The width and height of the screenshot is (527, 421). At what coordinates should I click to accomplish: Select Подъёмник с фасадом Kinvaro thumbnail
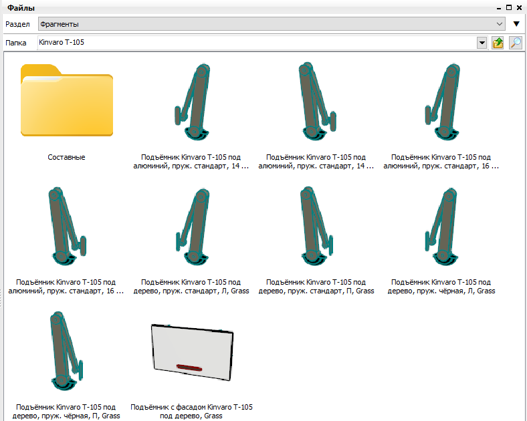click(192, 353)
